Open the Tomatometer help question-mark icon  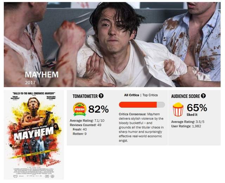(101, 96)
